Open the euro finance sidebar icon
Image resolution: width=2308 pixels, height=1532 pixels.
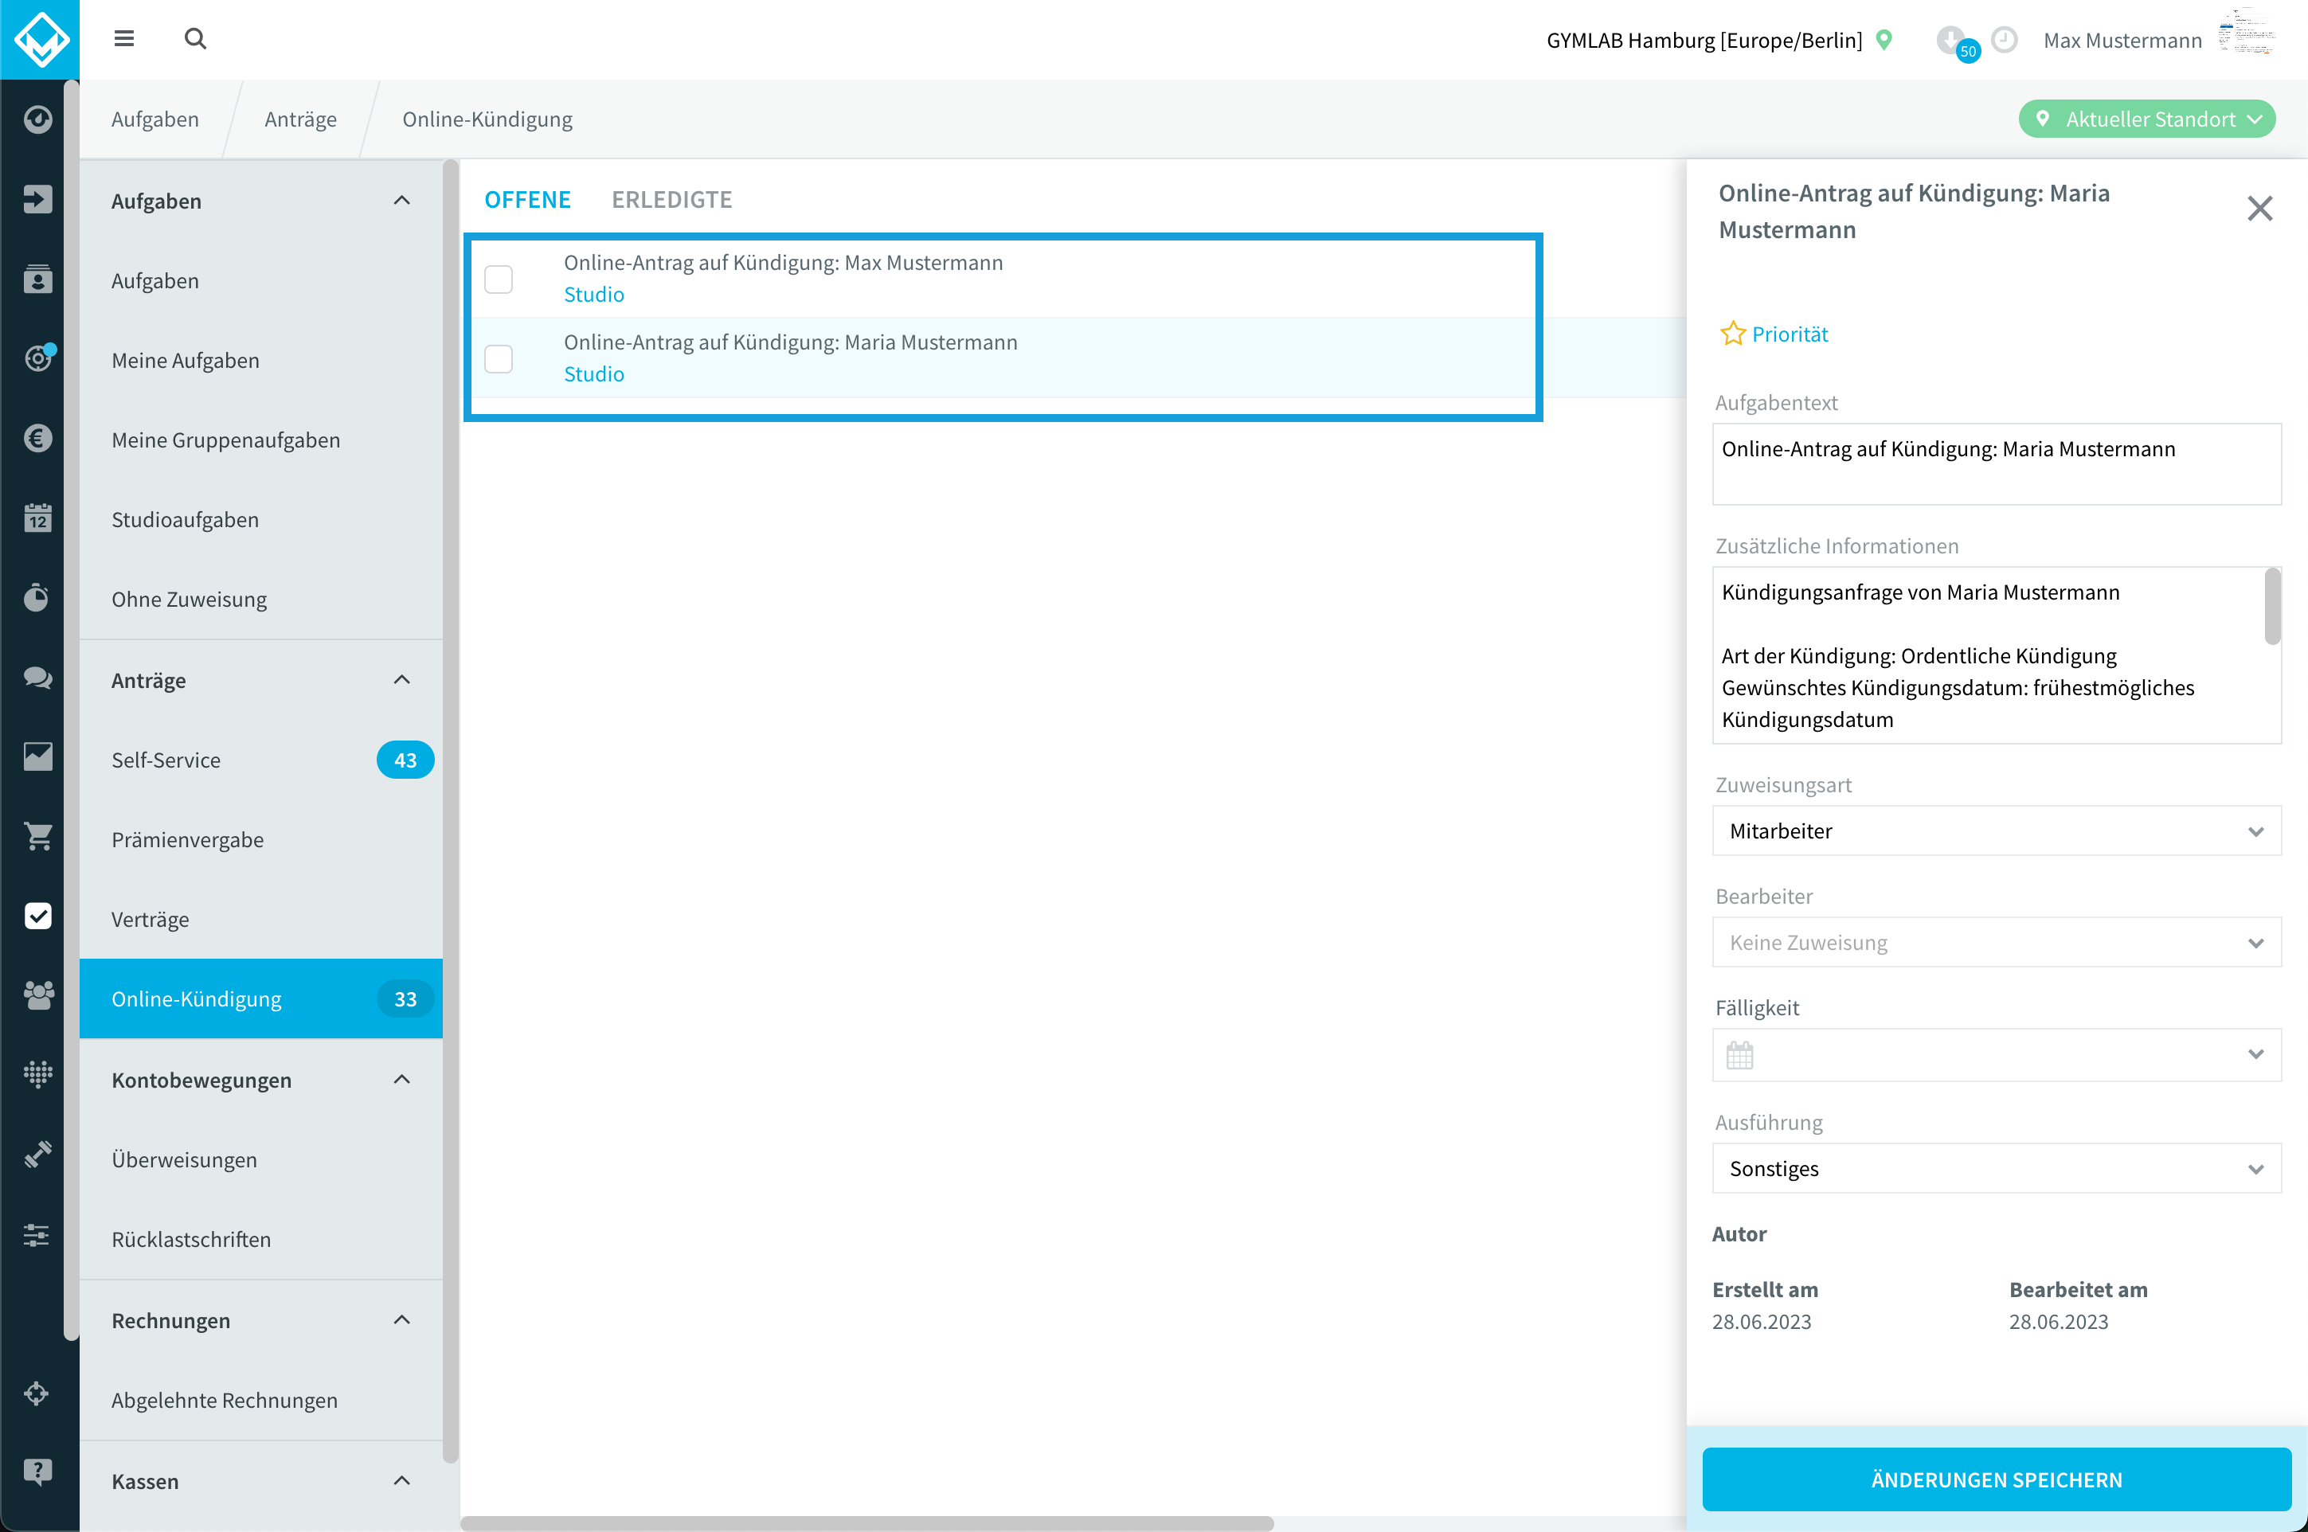click(38, 438)
